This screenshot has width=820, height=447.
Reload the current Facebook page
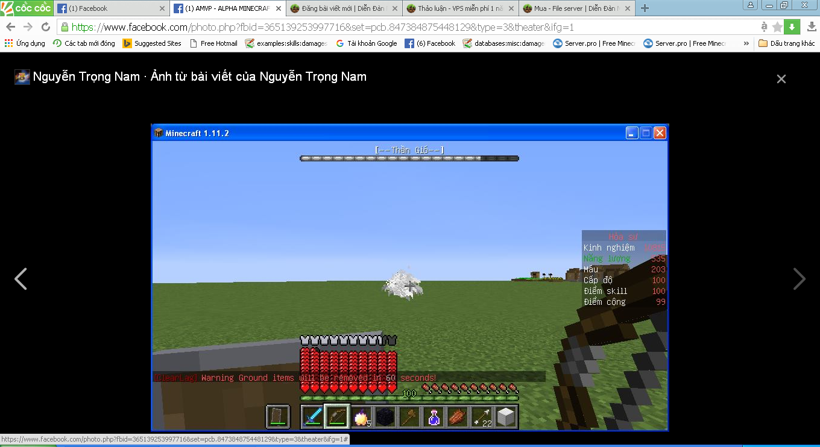[x=46, y=27]
